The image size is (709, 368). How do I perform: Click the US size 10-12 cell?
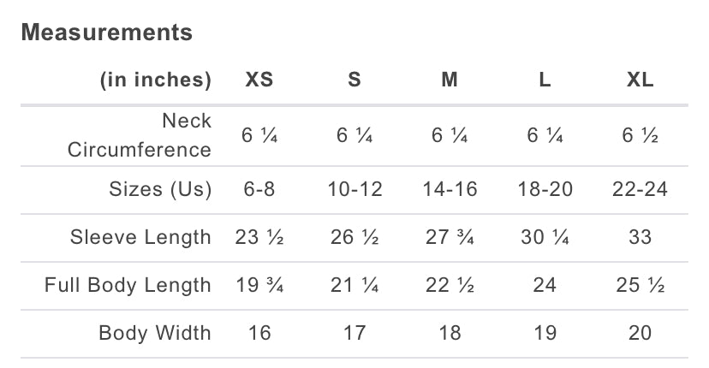(x=354, y=189)
